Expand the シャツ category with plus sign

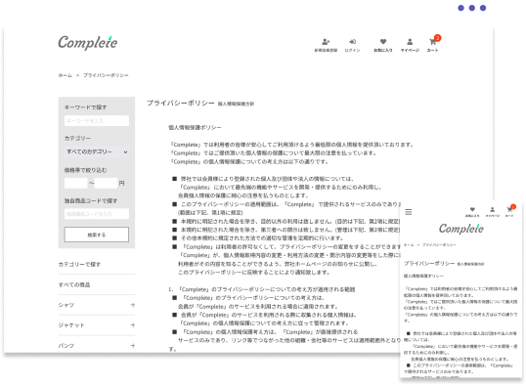click(x=133, y=305)
